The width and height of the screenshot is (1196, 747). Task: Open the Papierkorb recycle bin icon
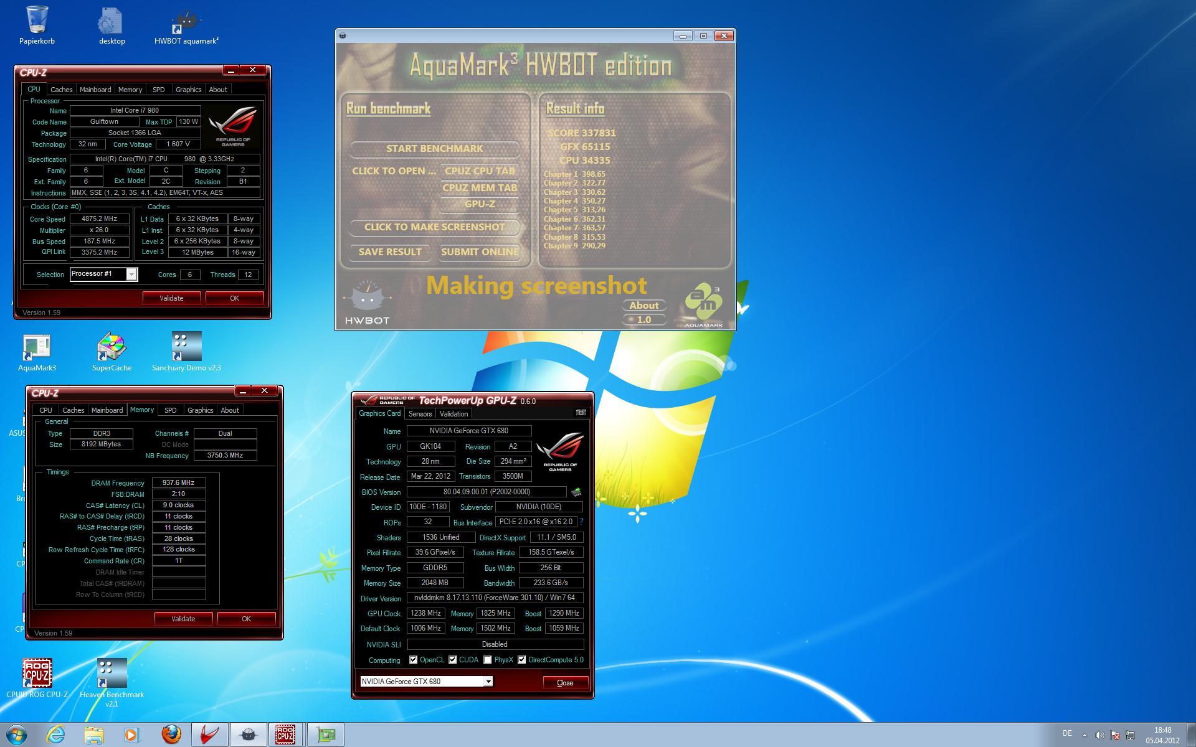pyautogui.click(x=37, y=25)
